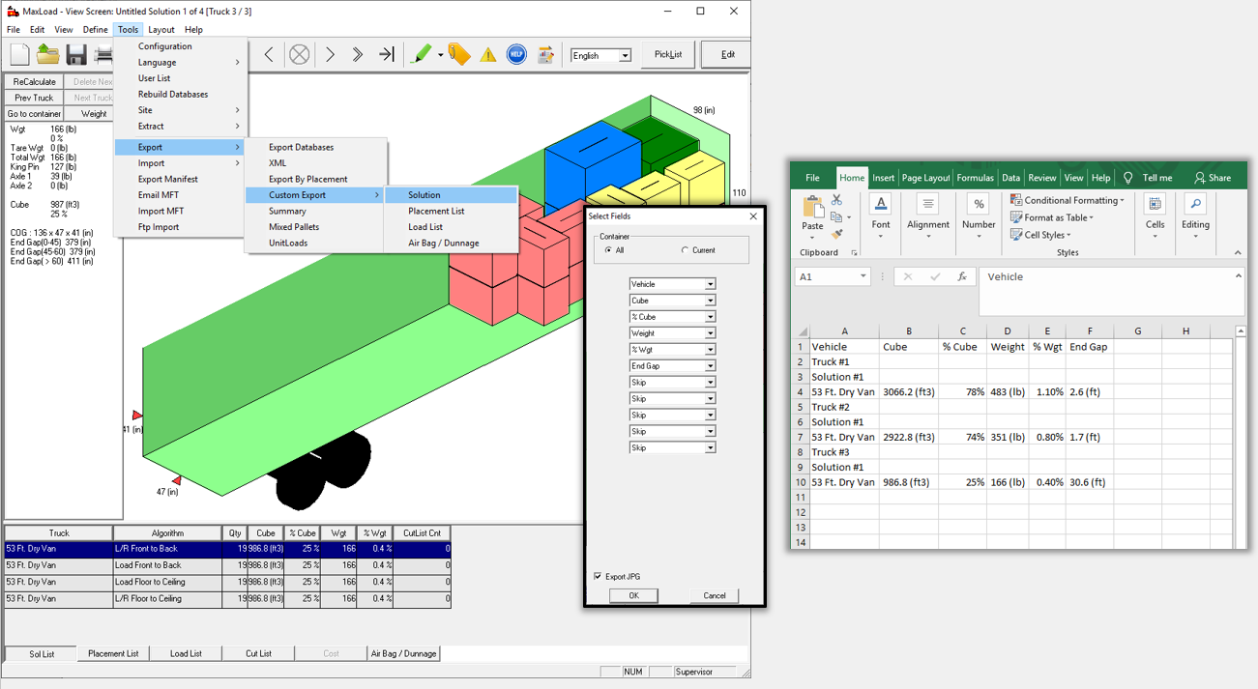
Task: Click the green highlighter marker icon
Action: point(422,55)
